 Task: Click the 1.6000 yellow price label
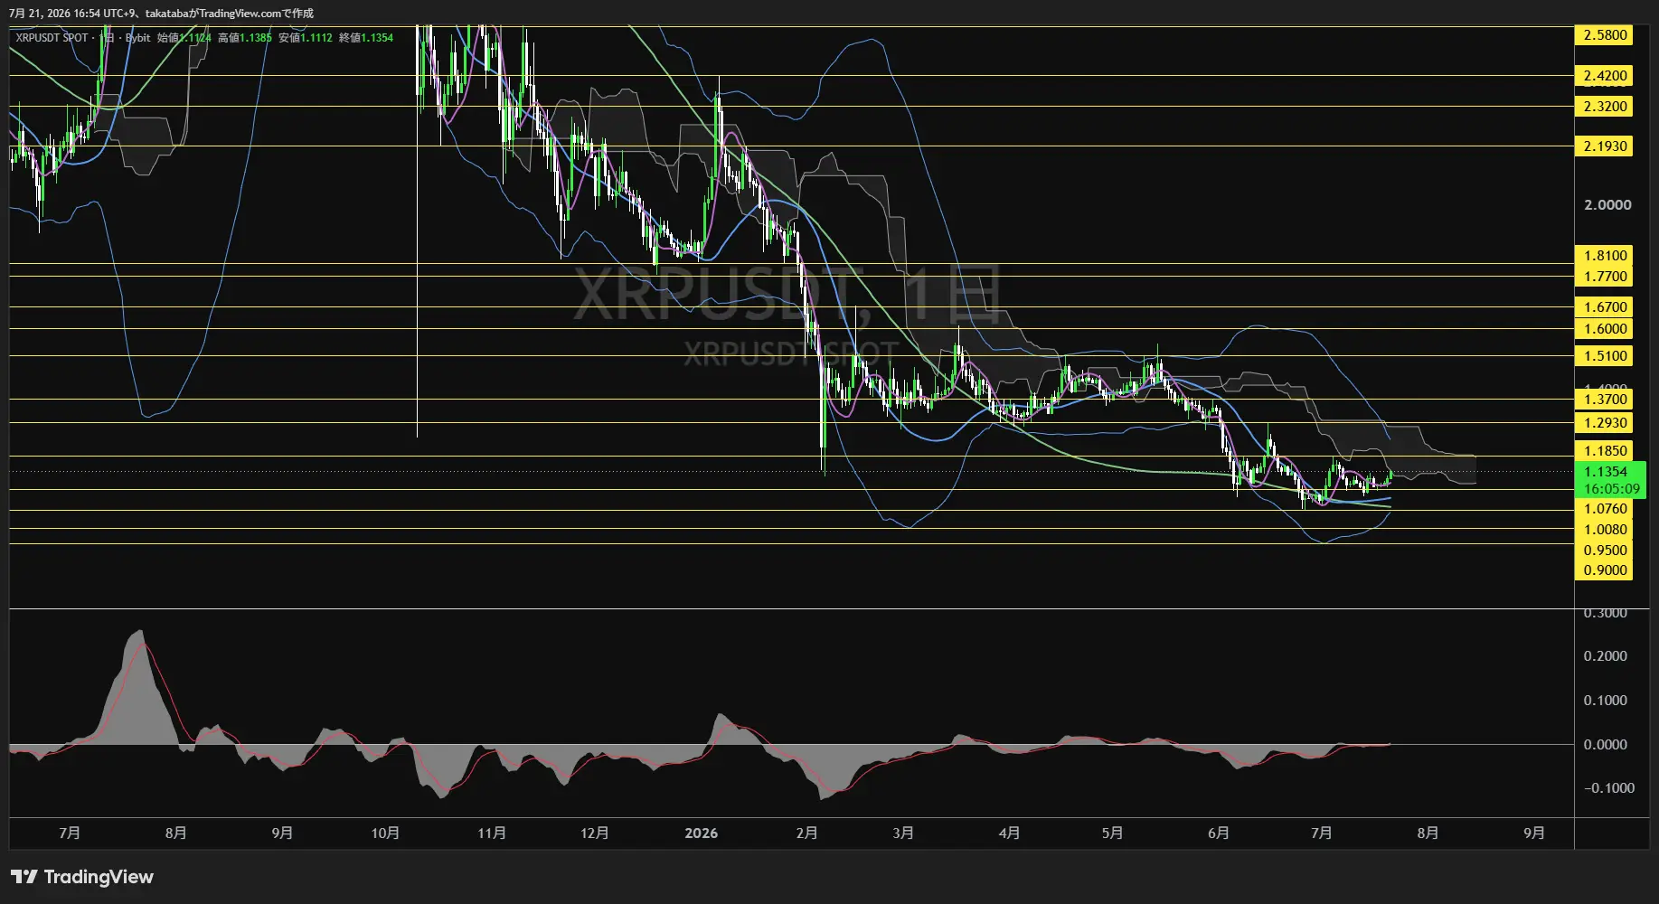tap(1605, 329)
